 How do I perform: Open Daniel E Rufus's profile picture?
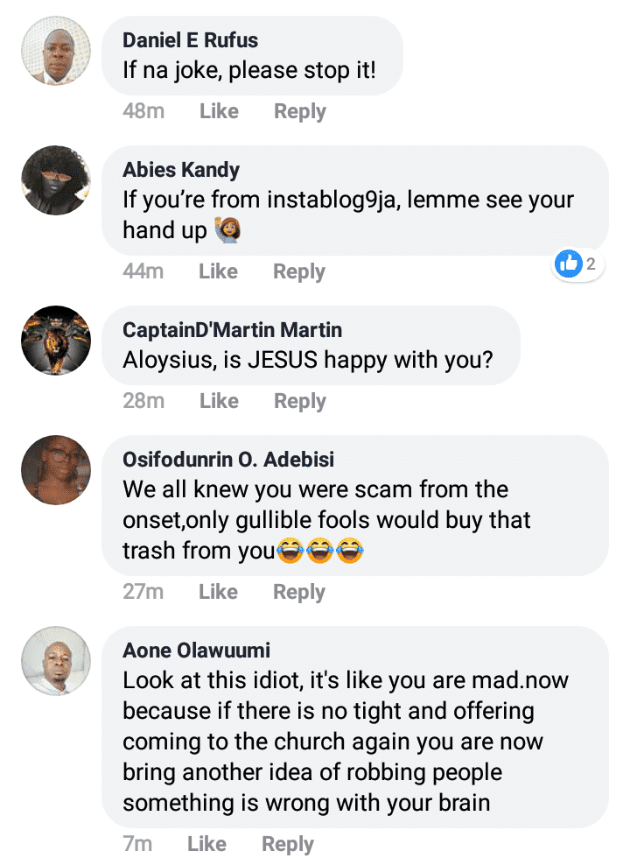[x=56, y=51]
